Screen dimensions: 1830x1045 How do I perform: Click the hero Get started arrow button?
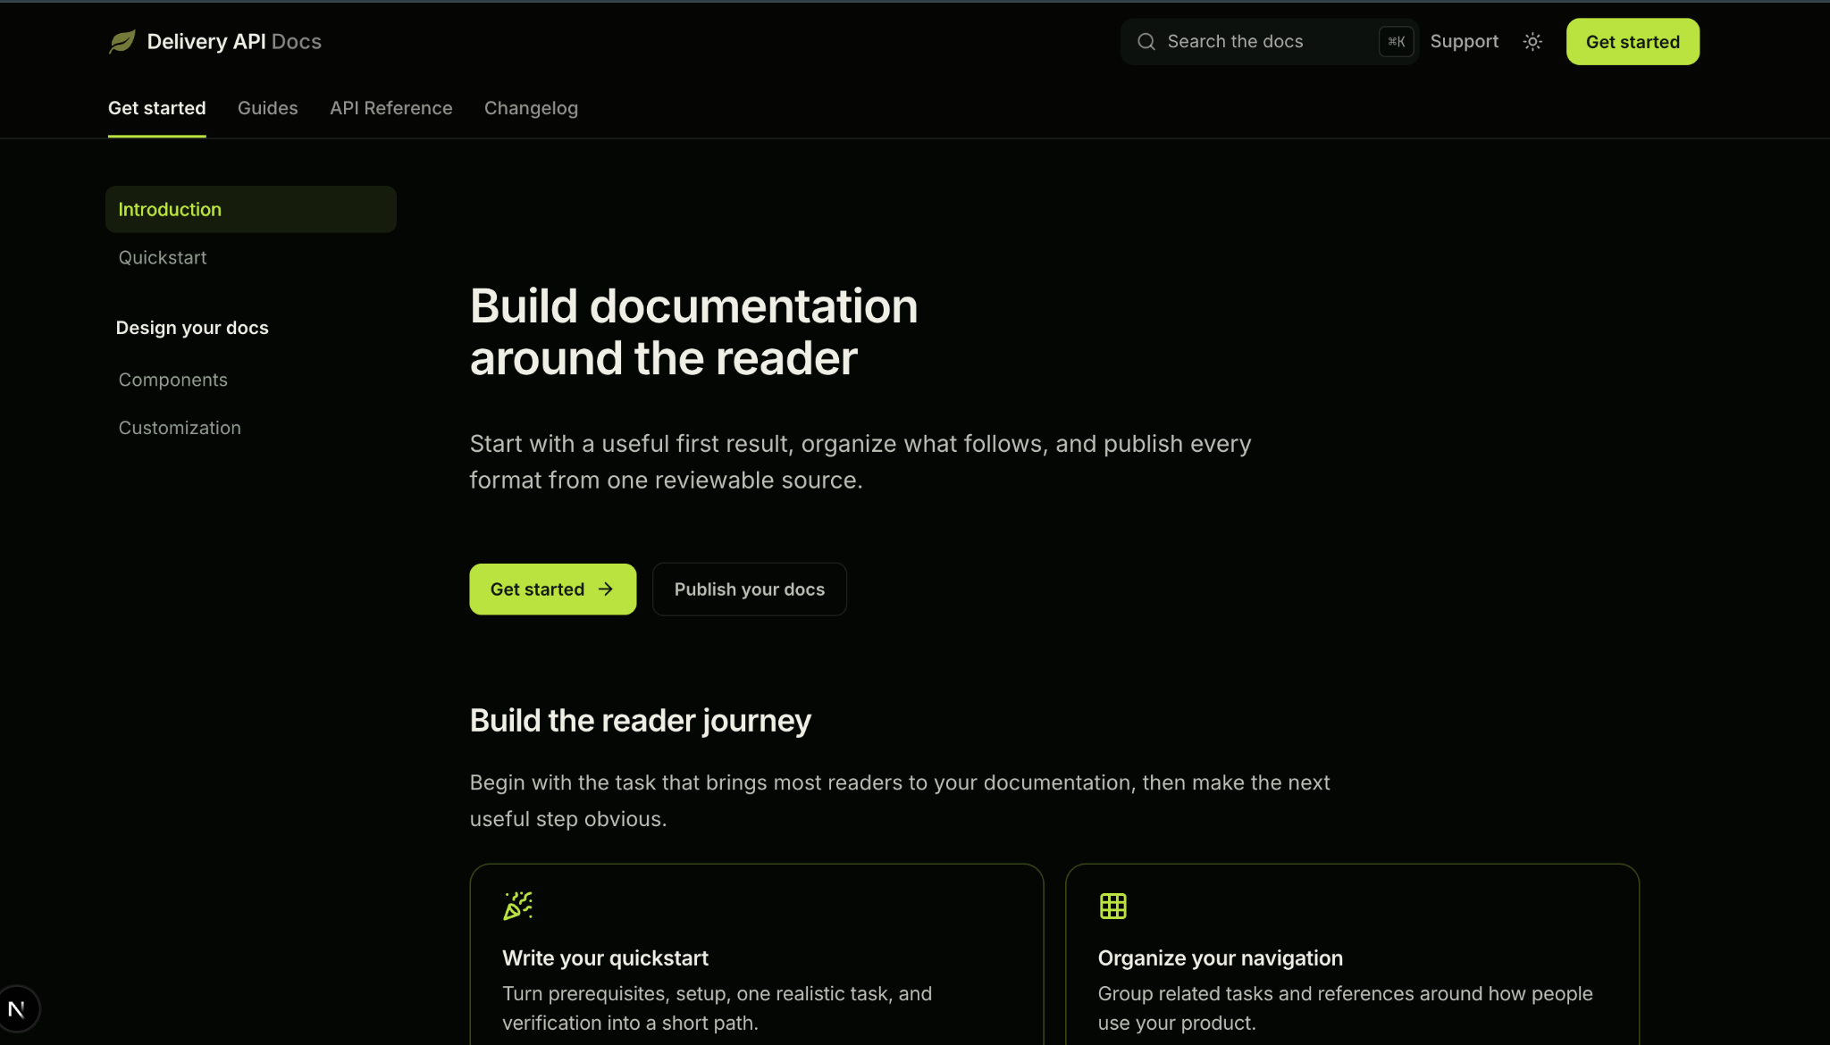553,589
